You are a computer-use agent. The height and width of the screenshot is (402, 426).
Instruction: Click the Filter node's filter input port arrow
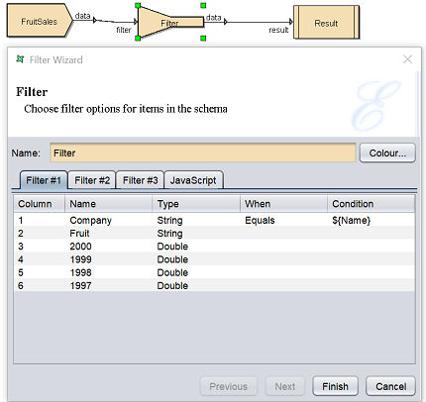[x=136, y=22]
